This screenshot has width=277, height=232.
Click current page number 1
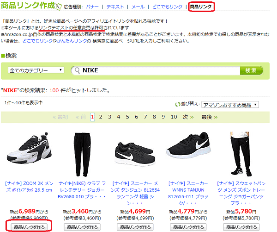[x=92, y=117]
